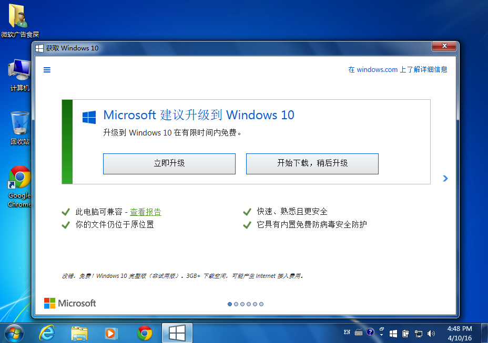Select the fourth page indicator dot
The width and height of the screenshot is (488, 343).
click(x=249, y=304)
